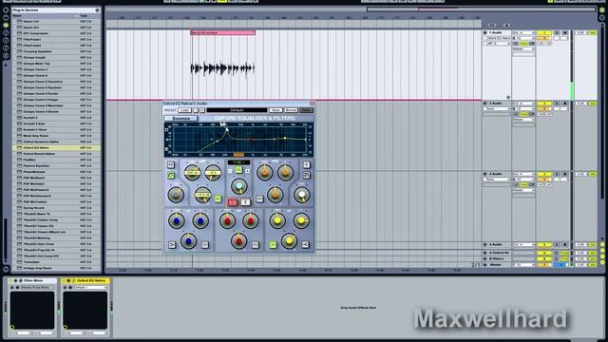
Task: Click the green high-pass filter curve icon
Action: (171, 175)
